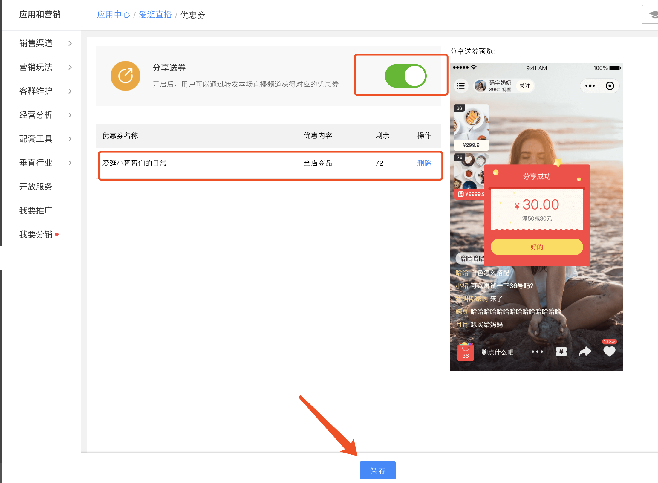Open the 开放服务 menu item
The image size is (658, 483).
[36, 187]
